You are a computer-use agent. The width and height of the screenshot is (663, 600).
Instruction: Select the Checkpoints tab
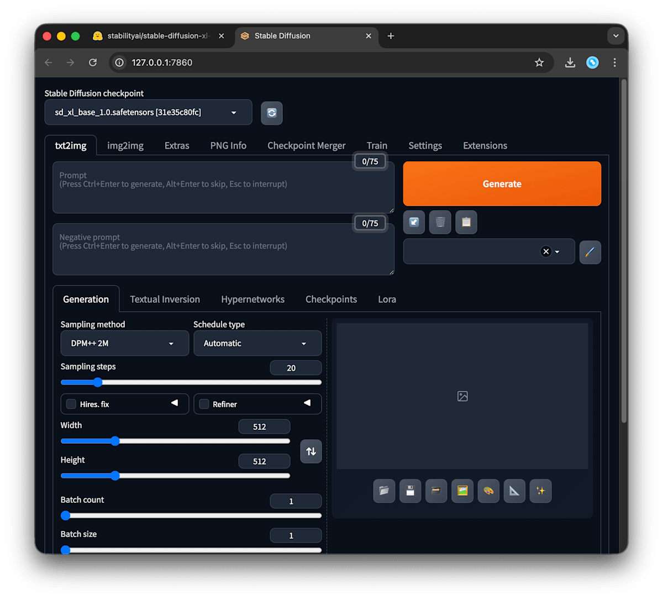pos(331,299)
